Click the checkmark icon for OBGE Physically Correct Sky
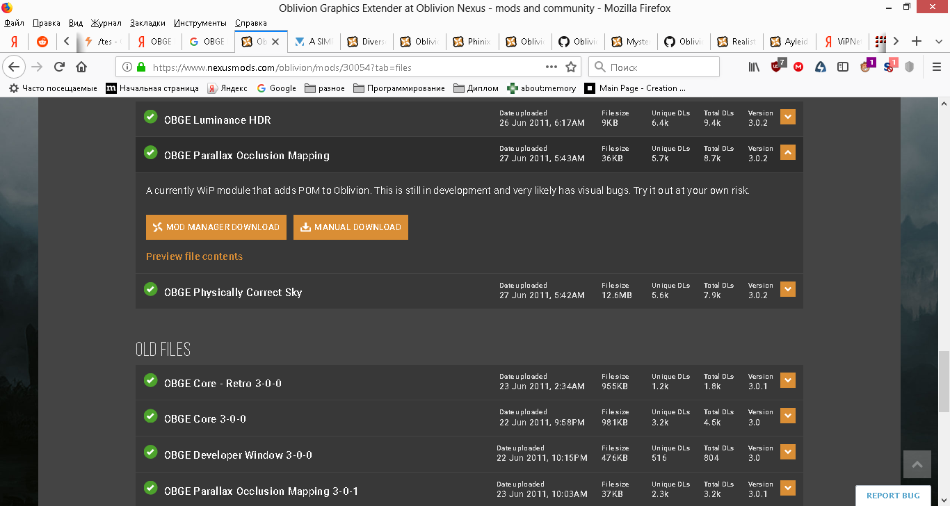The height and width of the screenshot is (506, 950). point(150,289)
